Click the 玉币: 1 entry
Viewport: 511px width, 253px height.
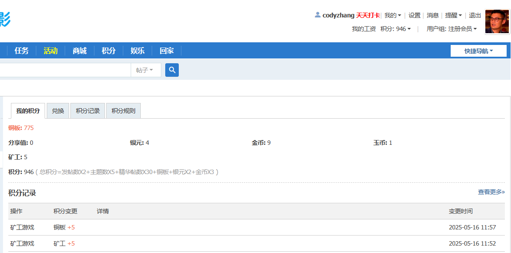click(382, 143)
